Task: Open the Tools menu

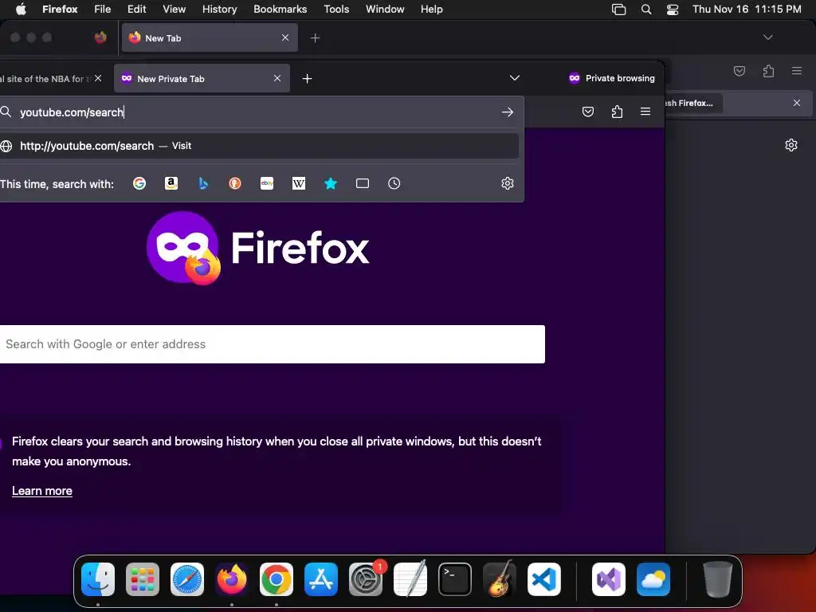Action: click(x=336, y=10)
